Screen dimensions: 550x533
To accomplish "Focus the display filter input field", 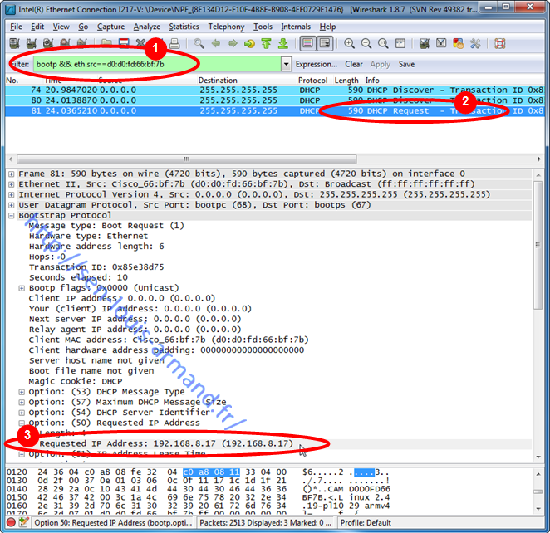I will click(x=157, y=64).
